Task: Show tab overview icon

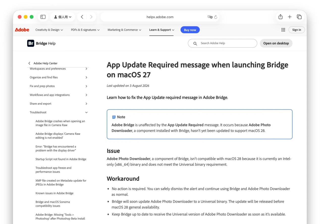Action: click(299, 17)
